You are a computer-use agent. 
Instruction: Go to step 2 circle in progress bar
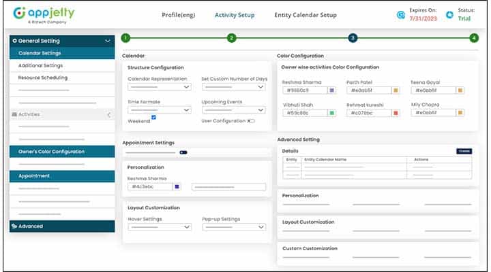coord(232,38)
